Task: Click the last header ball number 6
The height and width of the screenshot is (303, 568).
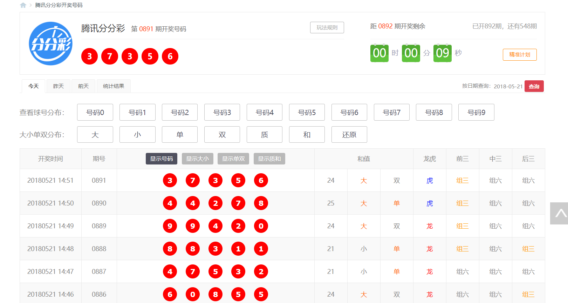Action: (x=170, y=56)
